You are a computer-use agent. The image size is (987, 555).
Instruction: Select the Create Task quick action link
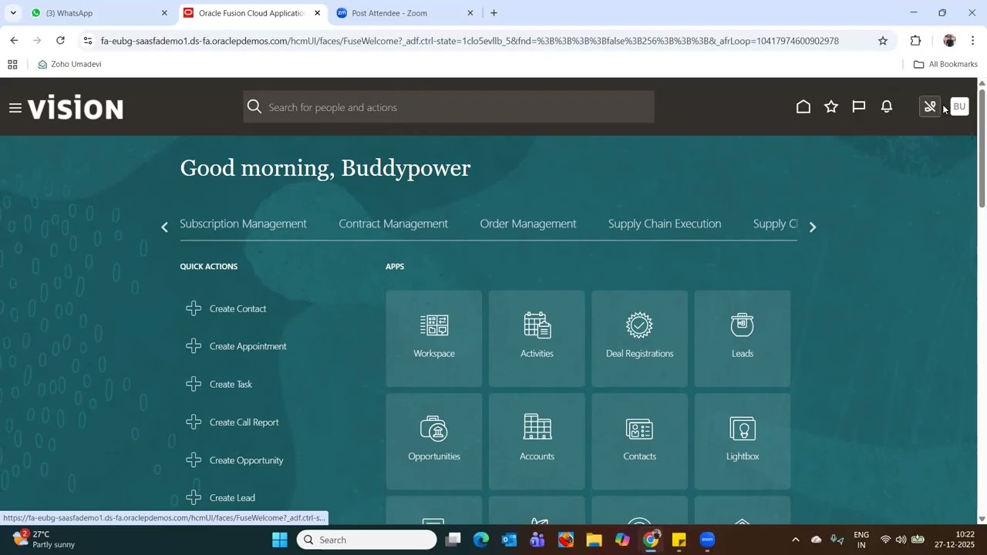click(231, 384)
